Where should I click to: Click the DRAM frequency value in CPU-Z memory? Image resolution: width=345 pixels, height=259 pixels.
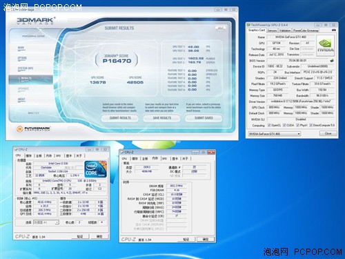point(176,186)
